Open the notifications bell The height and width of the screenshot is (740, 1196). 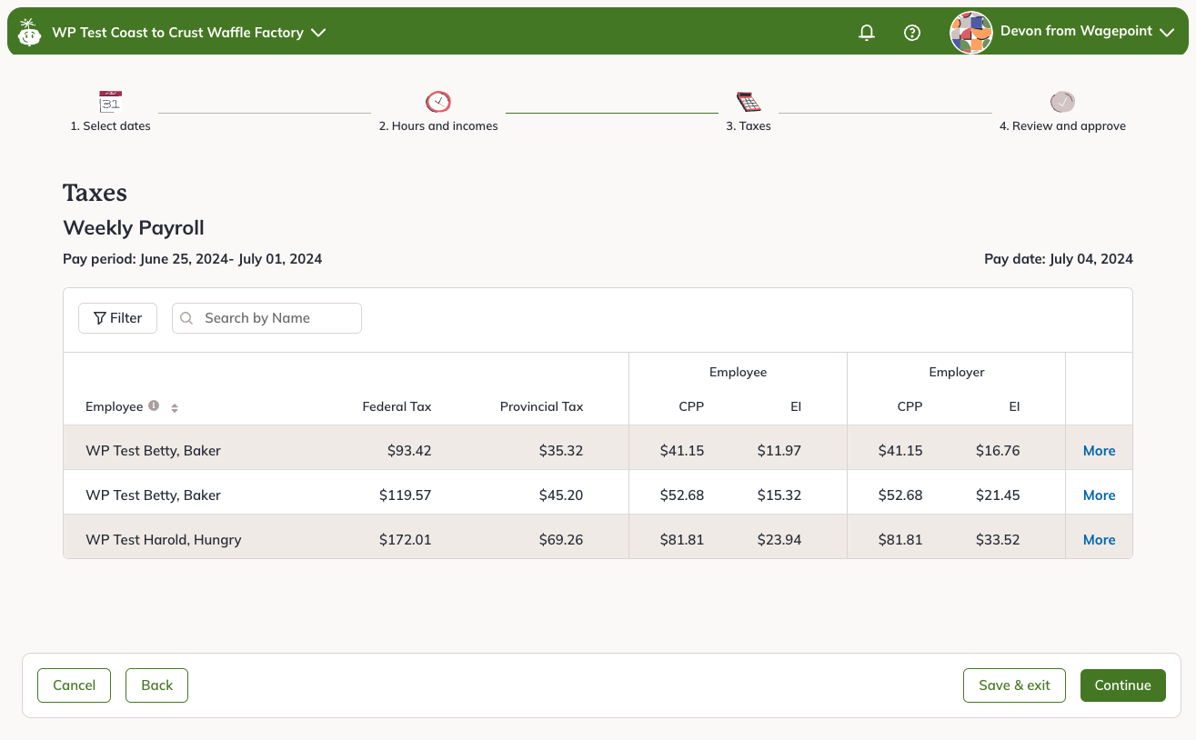click(x=867, y=33)
